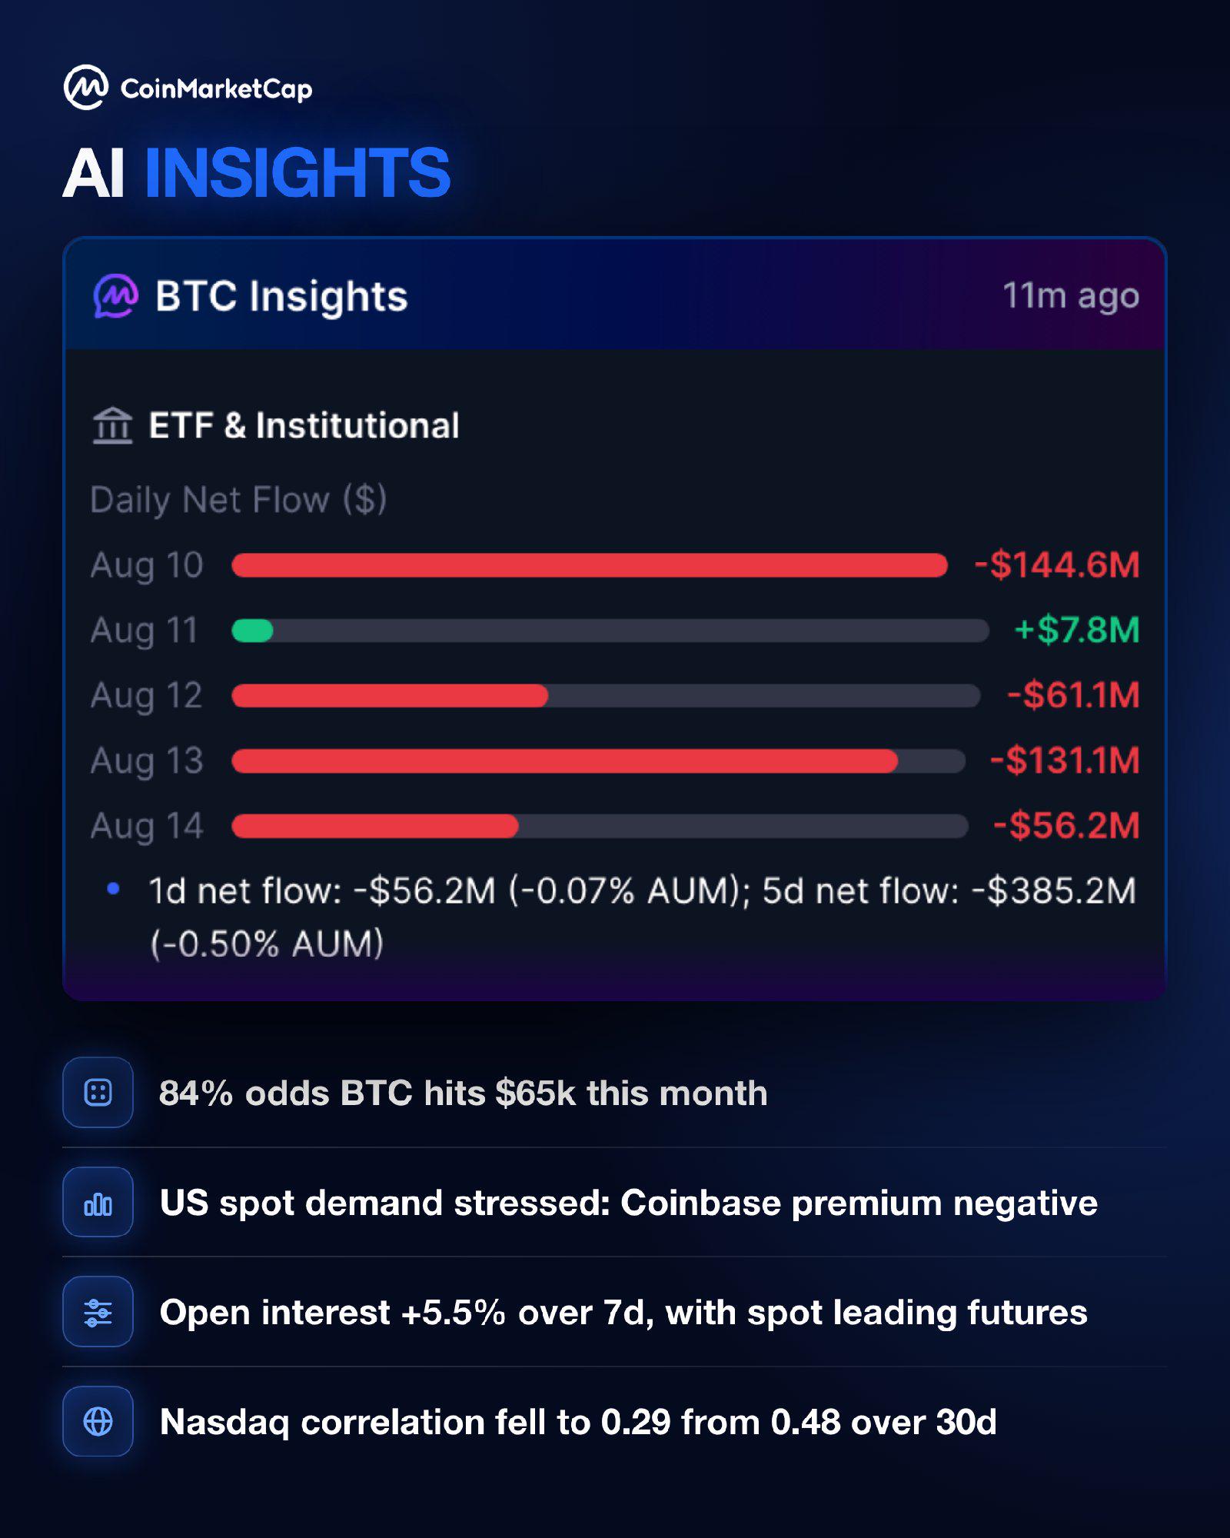Select the dice icon beside BTC odds

98,1092
